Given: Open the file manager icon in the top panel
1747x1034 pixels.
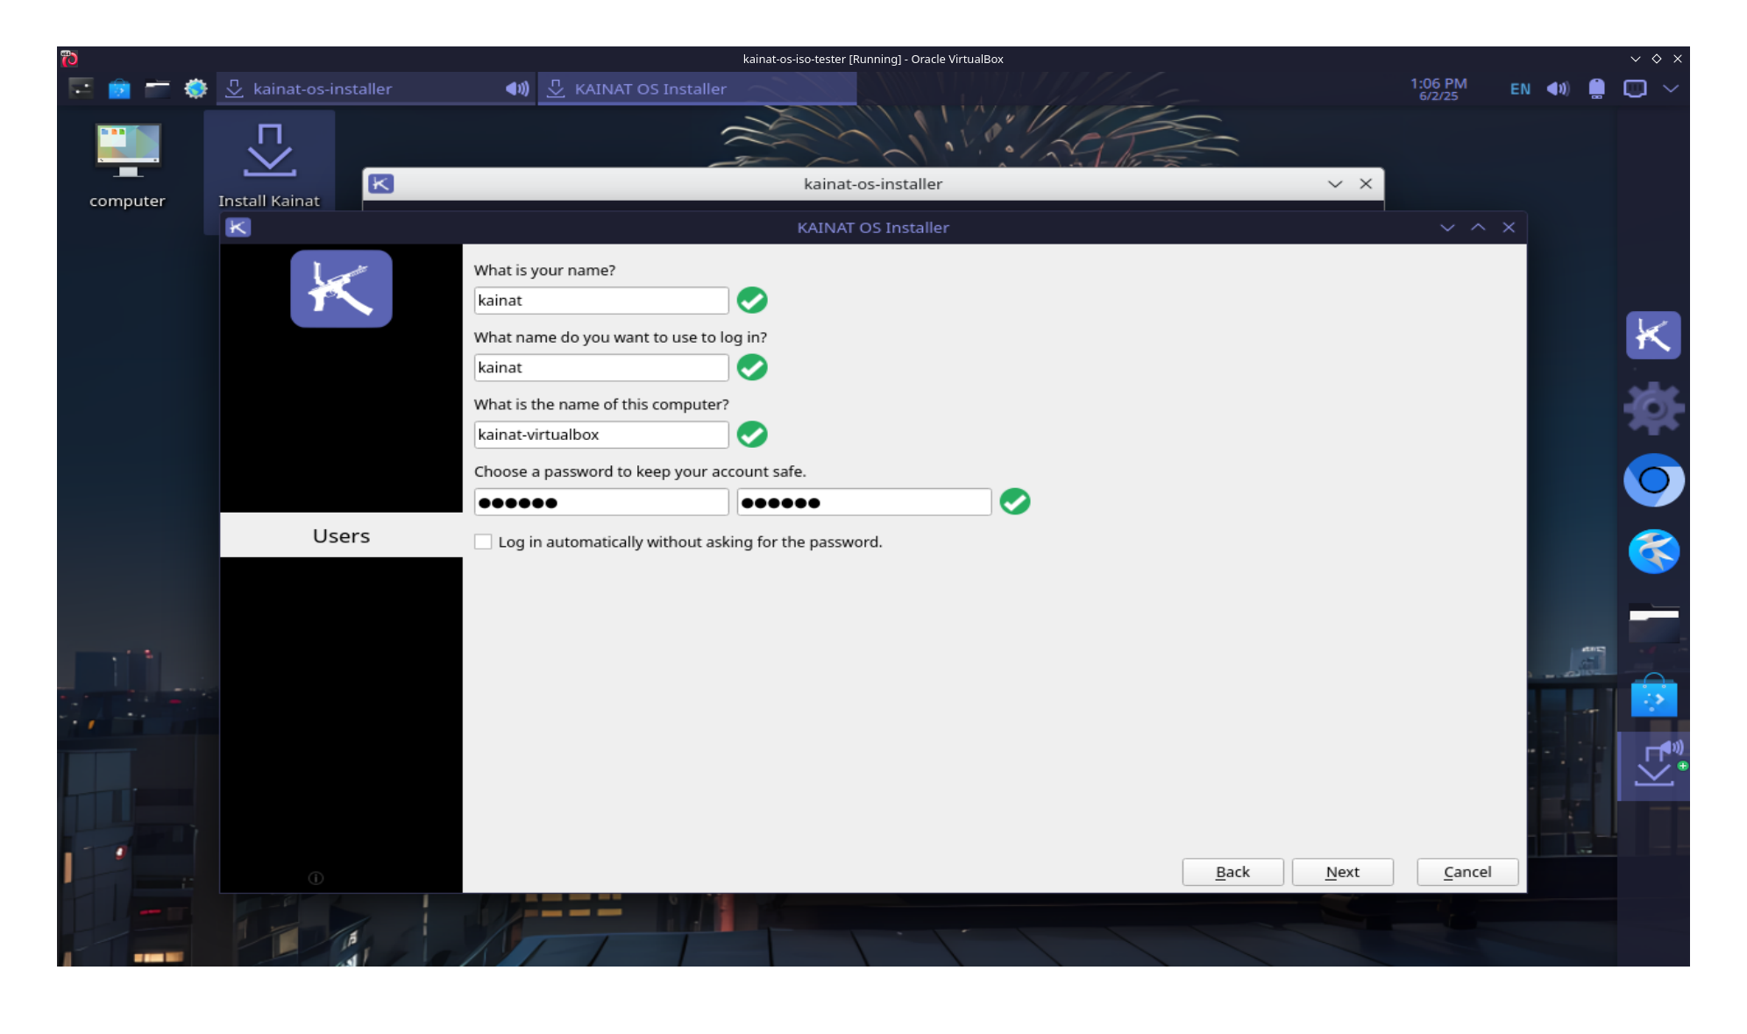Looking at the screenshot, I should tap(158, 89).
